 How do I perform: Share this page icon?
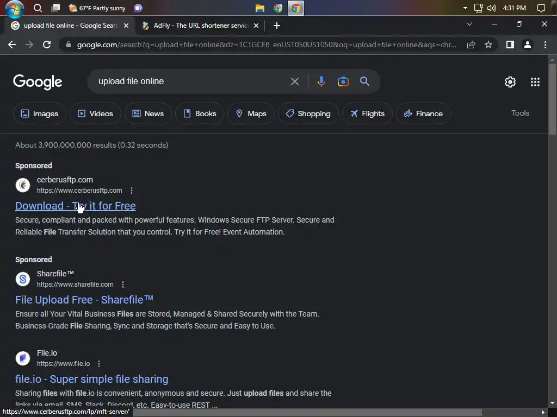click(471, 45)
